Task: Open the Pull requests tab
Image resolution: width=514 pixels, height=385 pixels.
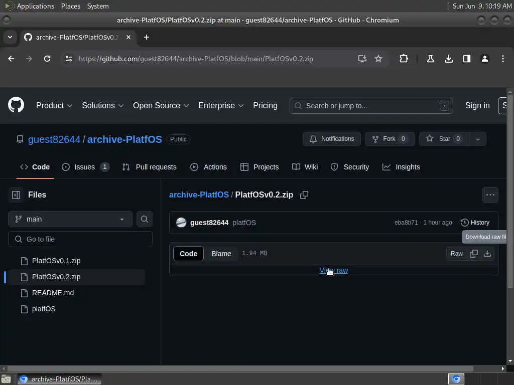Action: pyautogui.click(x=149, y=167)
